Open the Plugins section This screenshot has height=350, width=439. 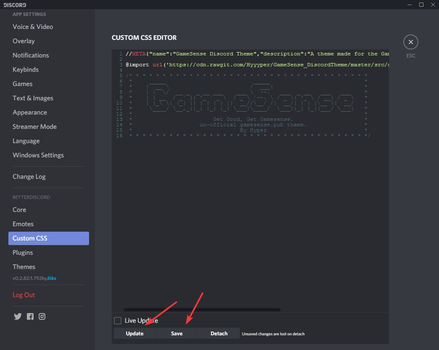[23, 253]
